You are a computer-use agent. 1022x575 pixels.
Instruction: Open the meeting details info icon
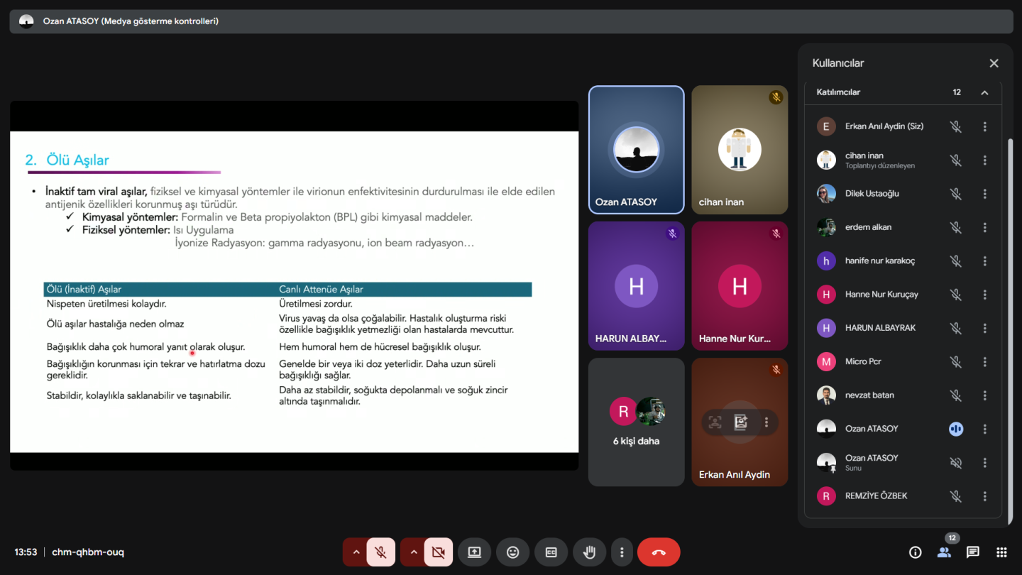point(915,552)
